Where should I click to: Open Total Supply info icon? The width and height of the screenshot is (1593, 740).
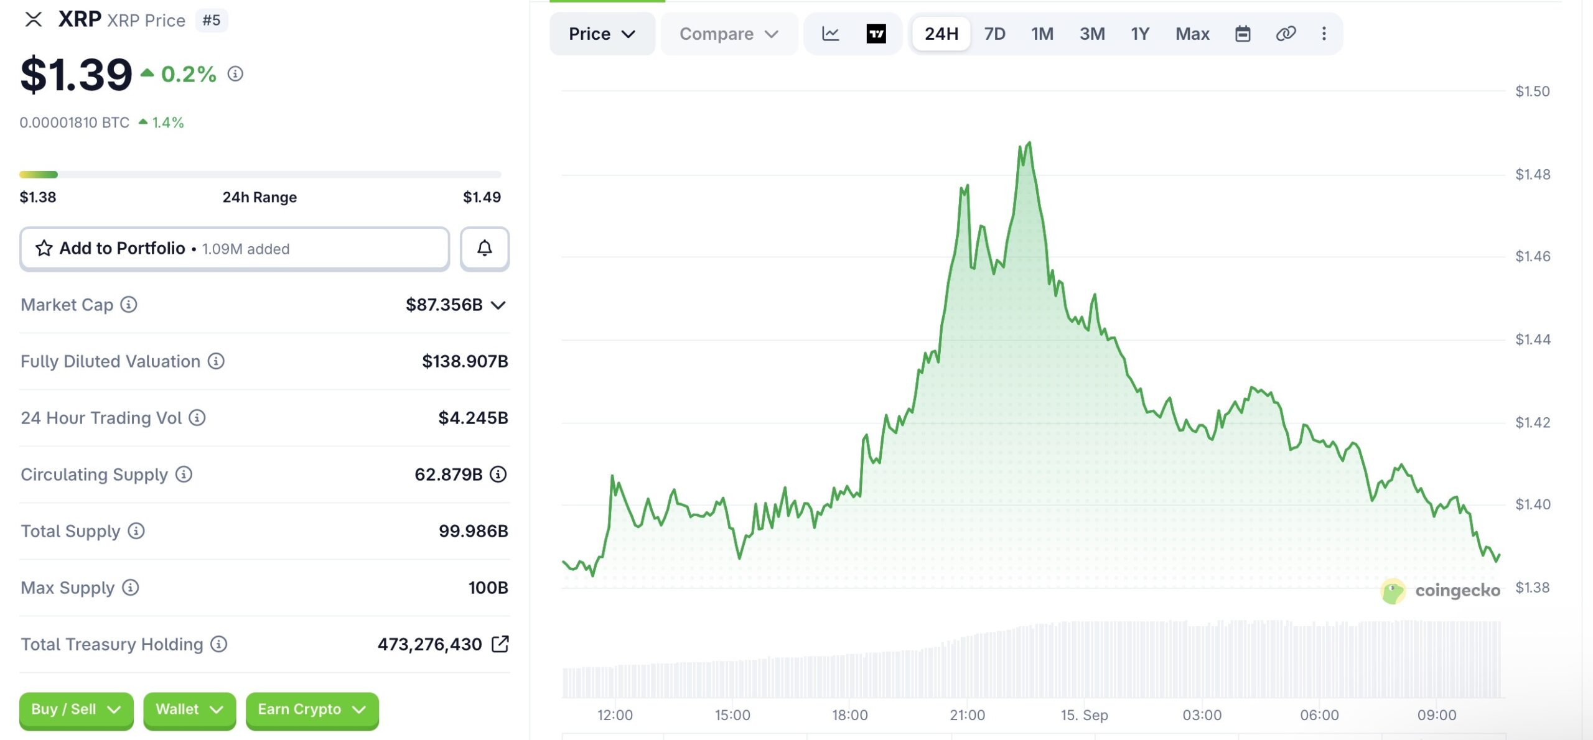pyautogui.click(x=136, y=531)
